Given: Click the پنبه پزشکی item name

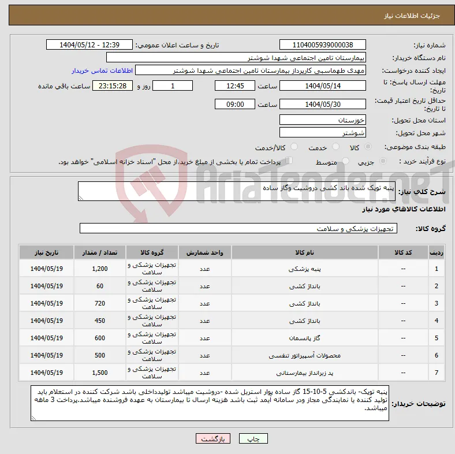Looking at the screenshot, I should [x=305, y=269].
